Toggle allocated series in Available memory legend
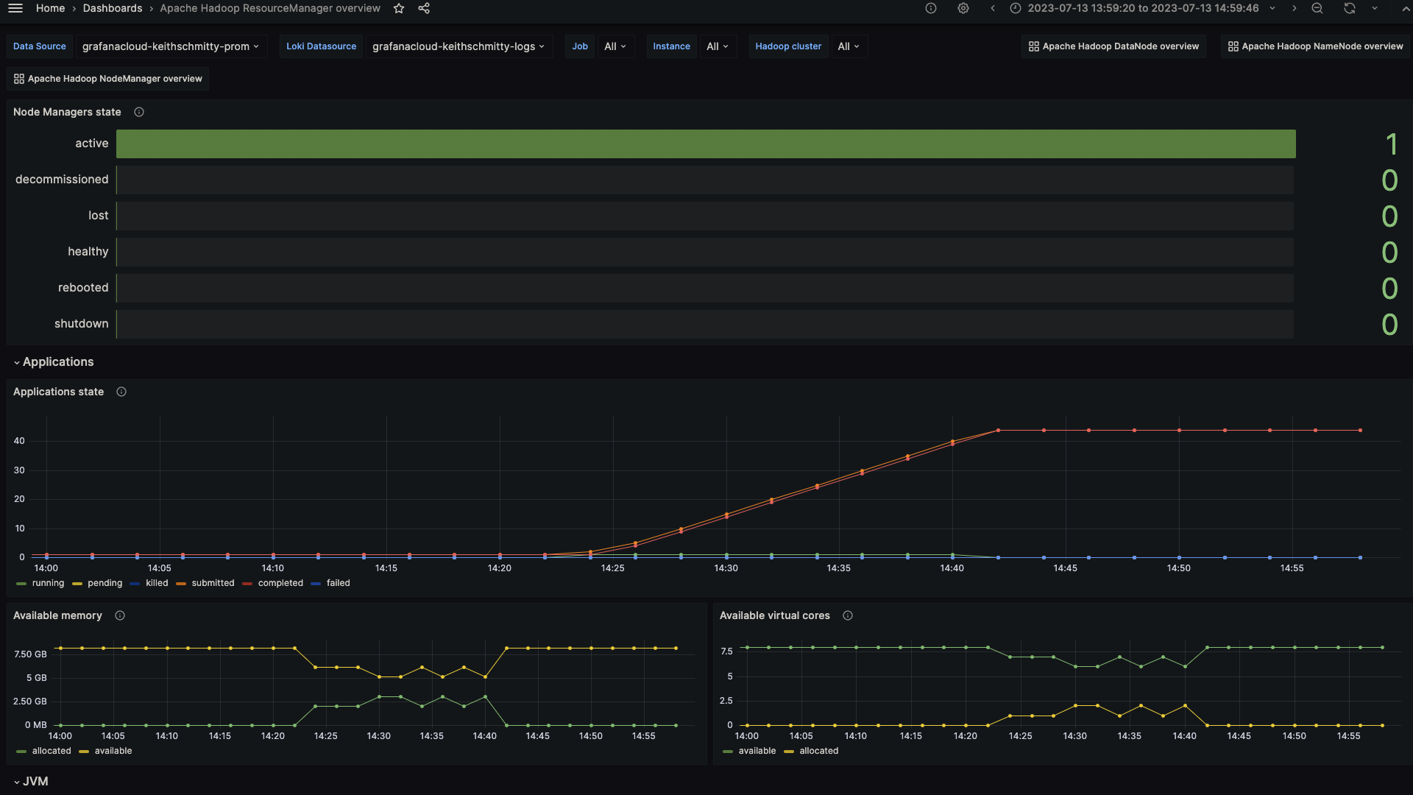Viewport: 1413px width, 795px height. pos(51,751)
